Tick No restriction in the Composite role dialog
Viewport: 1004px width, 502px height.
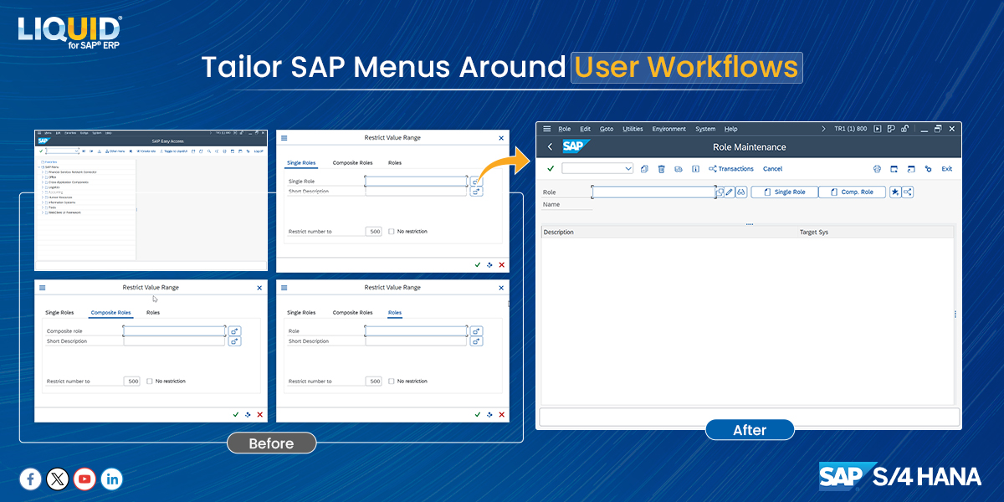click(x=150, y=381)
